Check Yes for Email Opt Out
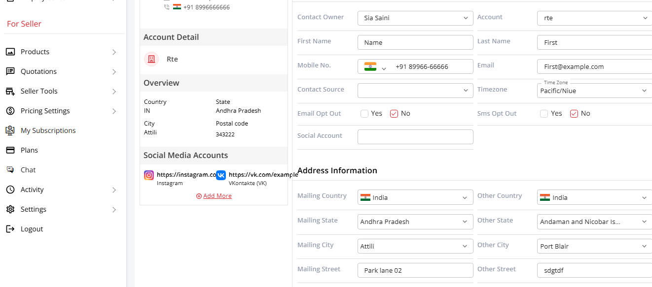This screenshot has width=652, height=287. 364,114
